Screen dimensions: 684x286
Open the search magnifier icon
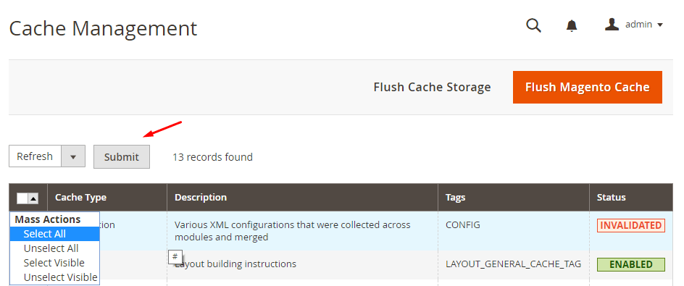(x=533, y=25)
